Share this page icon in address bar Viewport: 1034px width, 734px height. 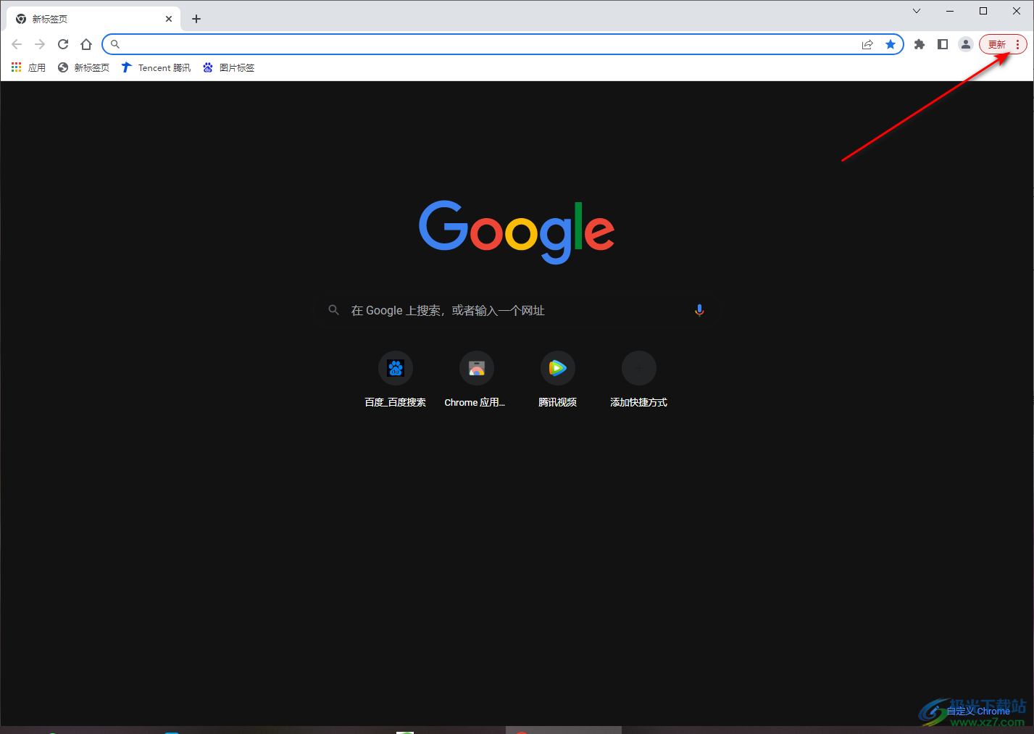click(x=867, y=44)
